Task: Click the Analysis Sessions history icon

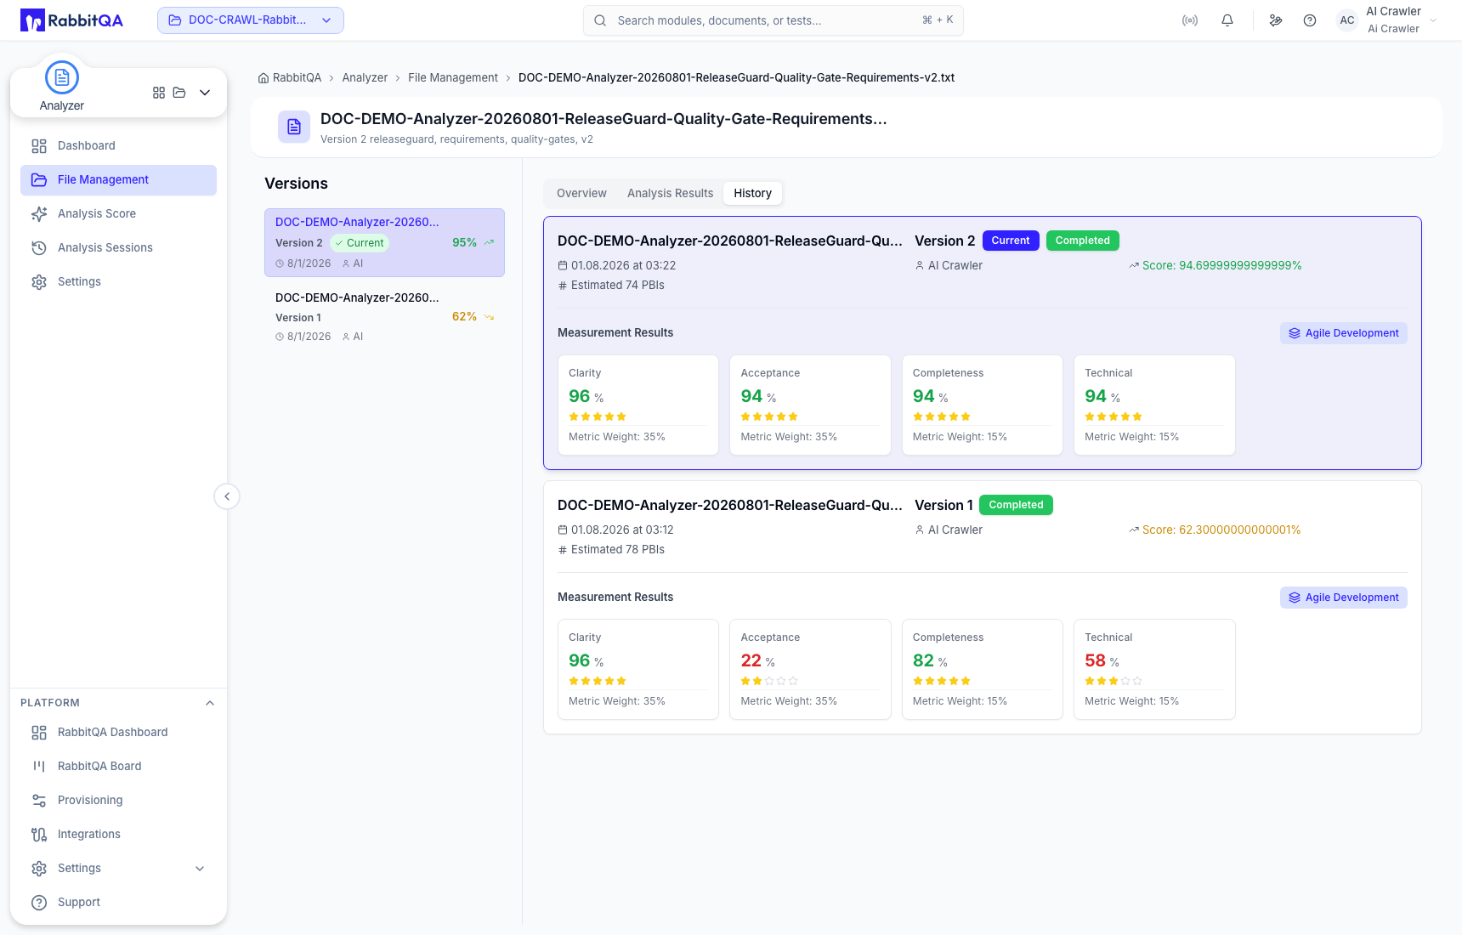Action: 39,248
